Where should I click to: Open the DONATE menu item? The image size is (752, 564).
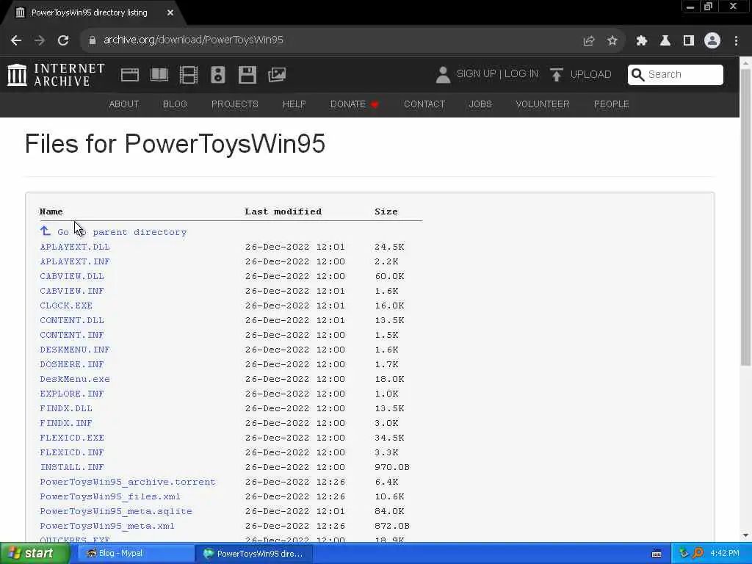coord(355,104)
